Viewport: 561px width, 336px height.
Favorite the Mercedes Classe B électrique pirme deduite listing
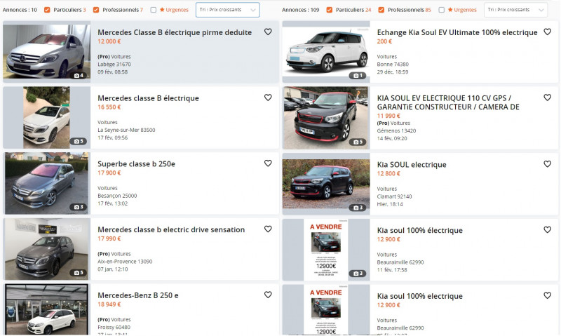click(268, 32)
